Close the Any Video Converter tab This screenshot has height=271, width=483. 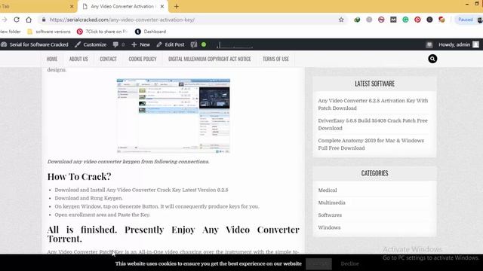pos(162,7)
